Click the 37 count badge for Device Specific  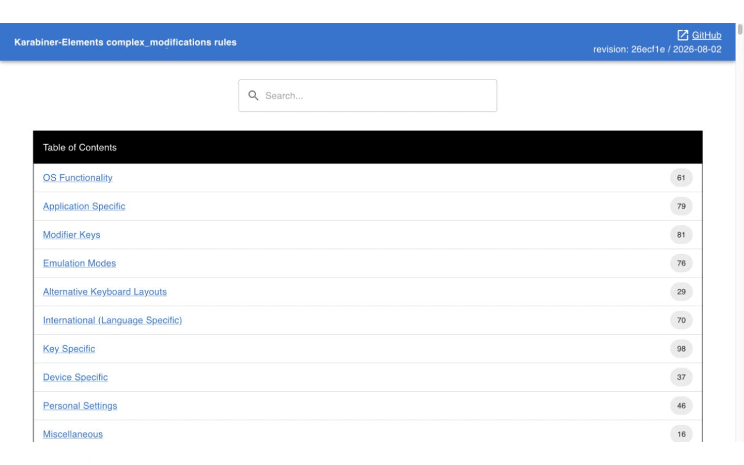coord(681,377)
